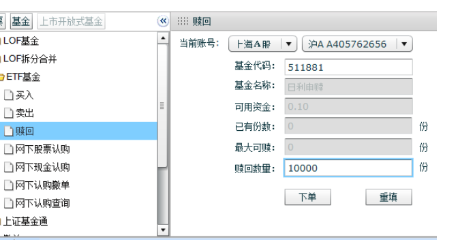Switch to the 基金 tab
Viewport: 458px width, 246px height.
point(21,21)
